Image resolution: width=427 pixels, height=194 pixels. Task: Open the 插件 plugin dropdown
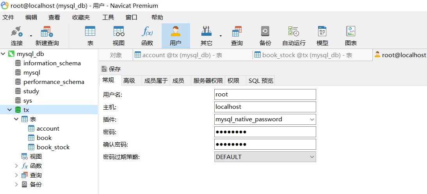point(265,119)
